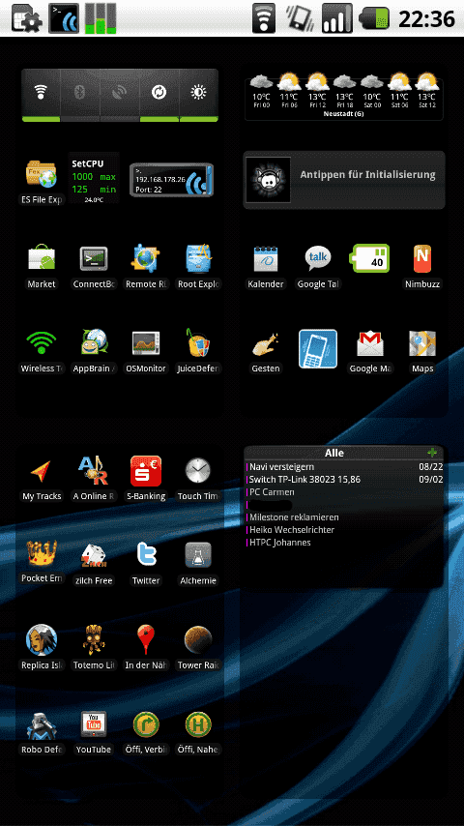Toggle screen brightness in power widget

click(x=198, y=95)
